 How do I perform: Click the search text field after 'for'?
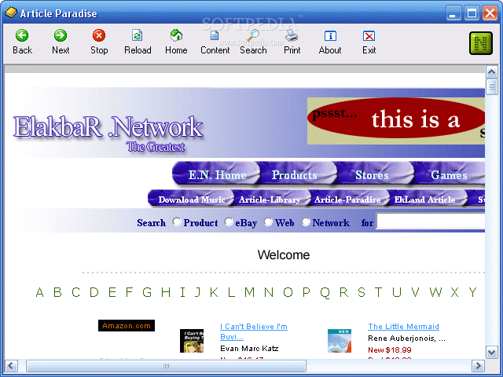pos(431,221)
